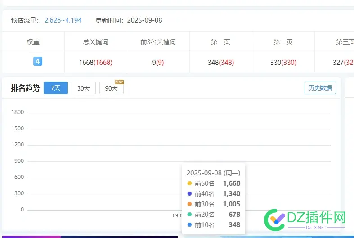
Task: Click the 权重 column header
Action: pyautogui.click(x=33, y=42)
